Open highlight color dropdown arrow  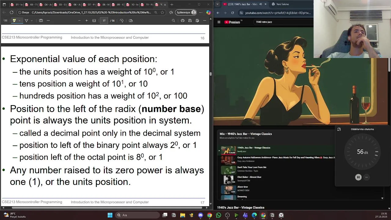point(19,20)
